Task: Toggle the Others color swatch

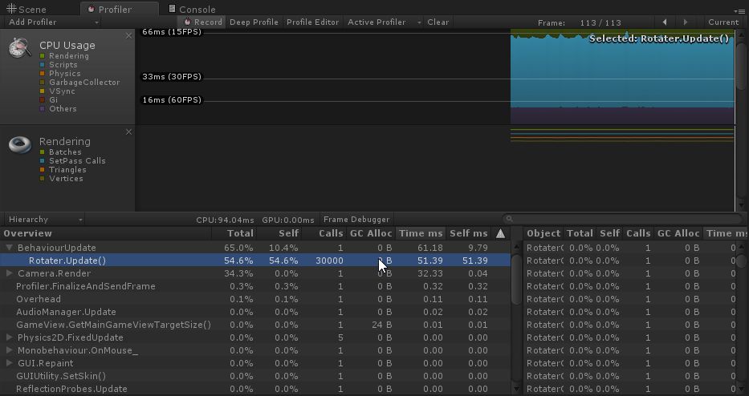Action: pyautogui.click(x=43, y=109)
